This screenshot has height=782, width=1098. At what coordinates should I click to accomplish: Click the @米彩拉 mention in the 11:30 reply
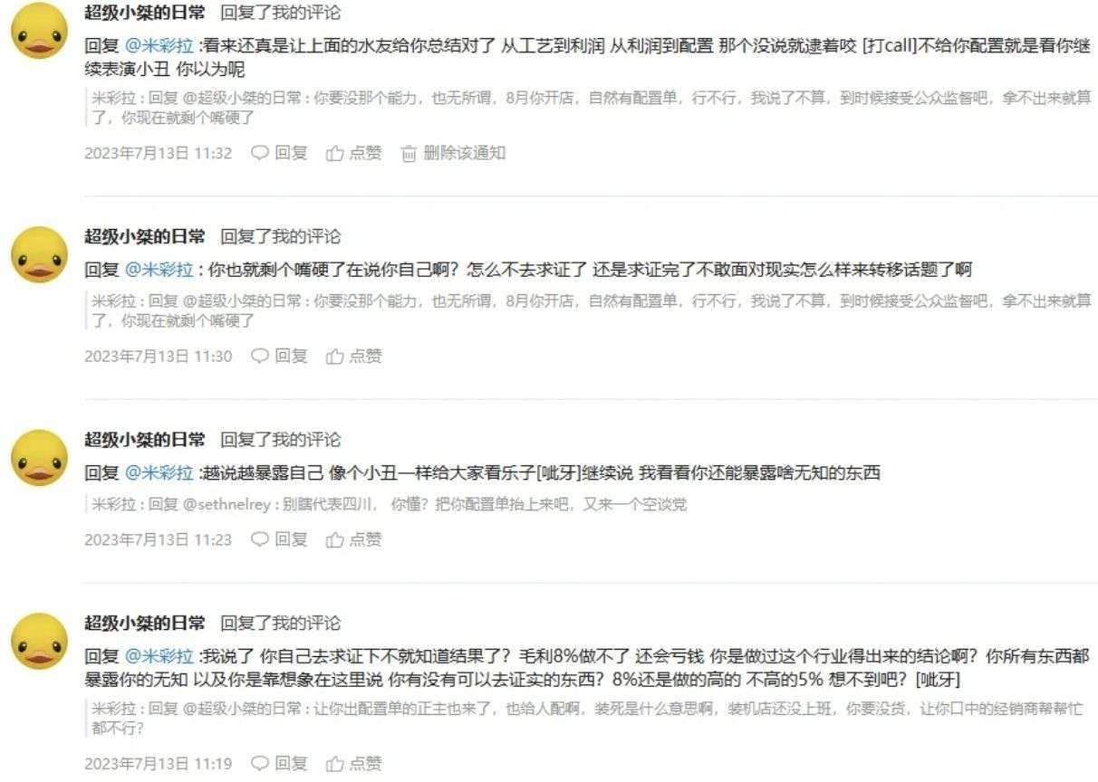(159, 269)
